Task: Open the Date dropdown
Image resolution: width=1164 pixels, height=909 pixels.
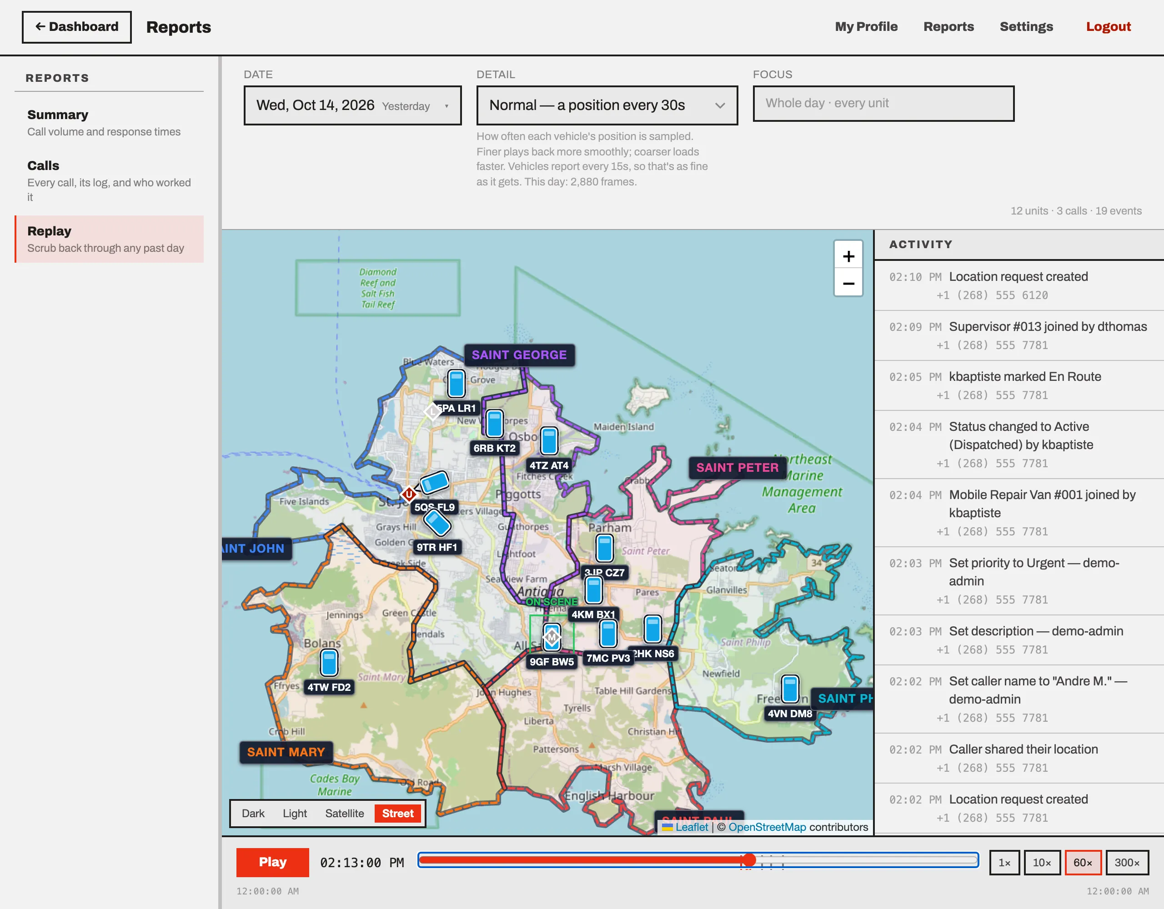Action: pyautogui.click(x=352, y=105)
